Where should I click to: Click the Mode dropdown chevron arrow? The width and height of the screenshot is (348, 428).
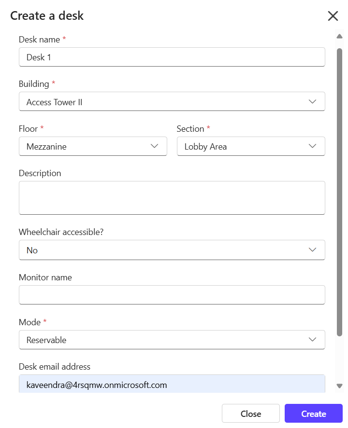click(x=312, y=339)
